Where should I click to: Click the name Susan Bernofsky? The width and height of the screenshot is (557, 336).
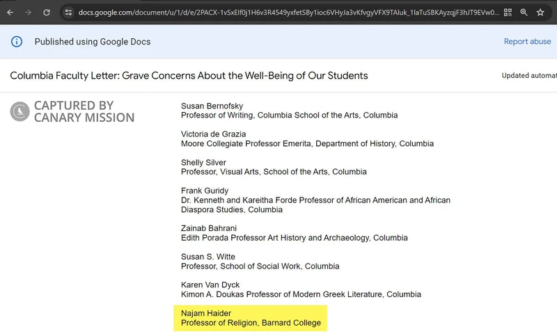click(212, 106)
